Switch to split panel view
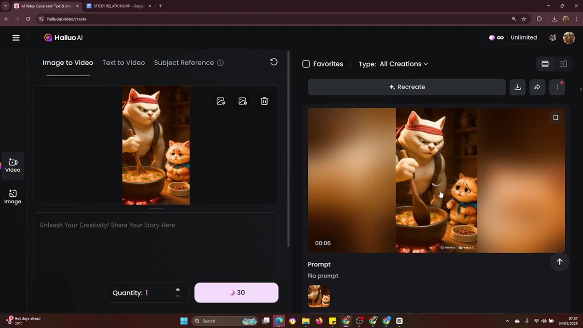 tap(563, 64)
